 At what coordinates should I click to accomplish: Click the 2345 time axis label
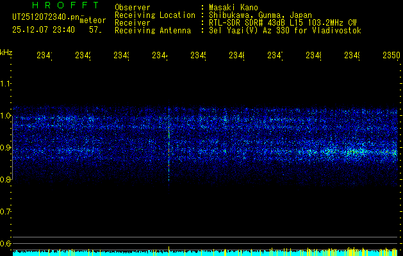click(x=199, y=55)
